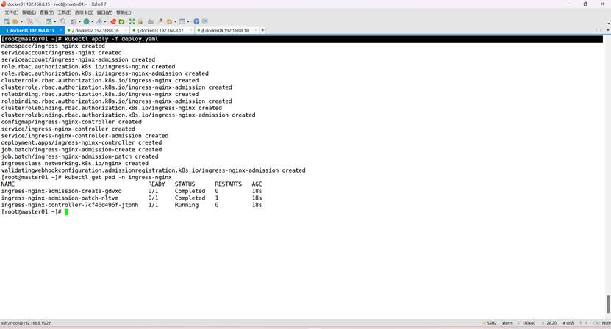Click the namespace/ingress-nginx created line

53,46
